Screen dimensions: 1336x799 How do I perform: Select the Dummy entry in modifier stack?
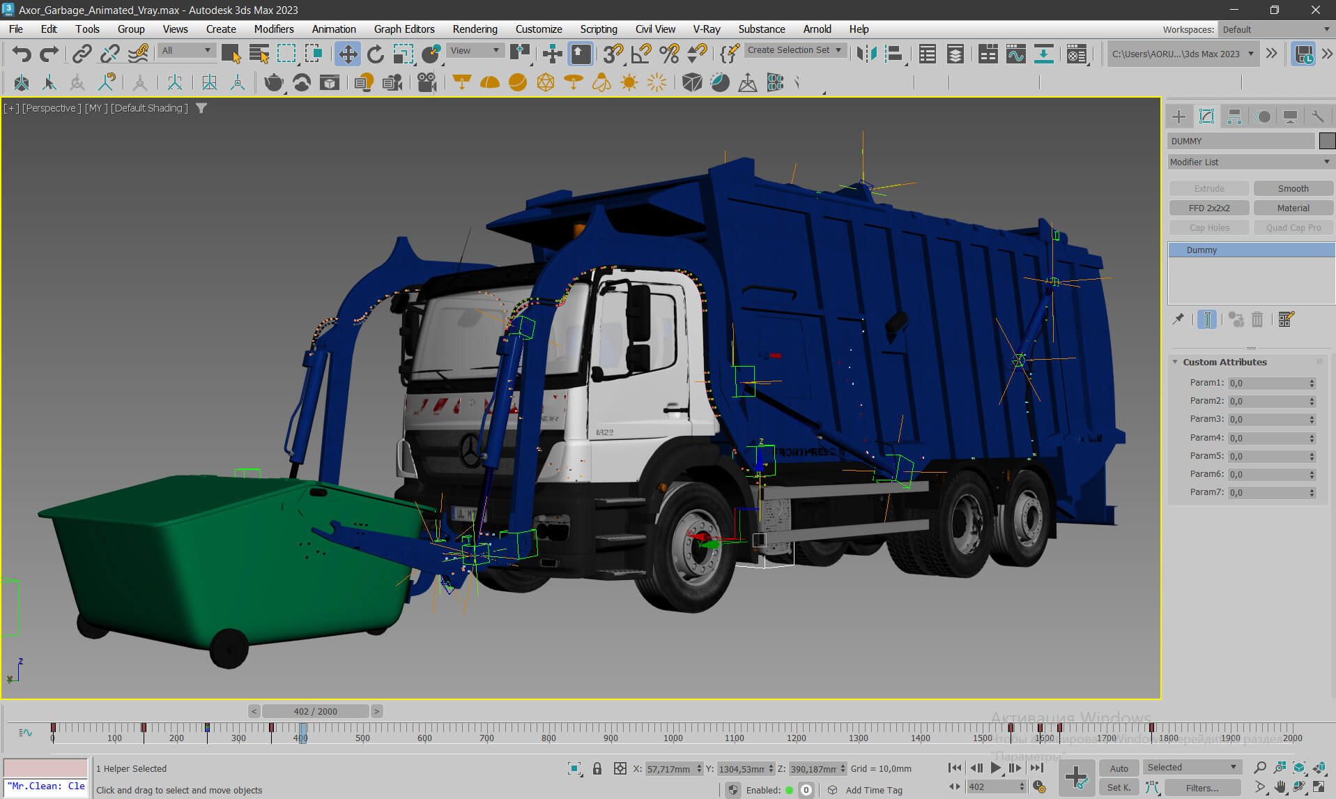[x=1251, y=250]
